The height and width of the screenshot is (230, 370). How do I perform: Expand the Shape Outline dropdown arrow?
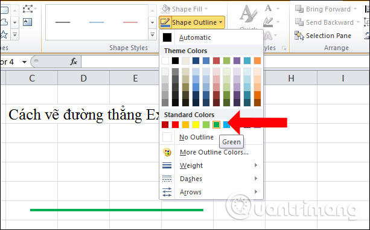221,22
